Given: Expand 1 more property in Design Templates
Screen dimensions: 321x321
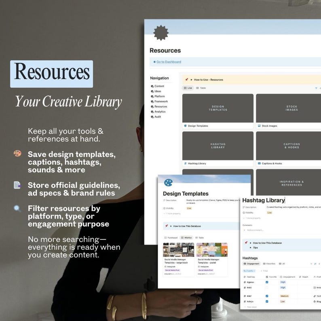Looking at the screenshot, I should click(x=172, y=213).
